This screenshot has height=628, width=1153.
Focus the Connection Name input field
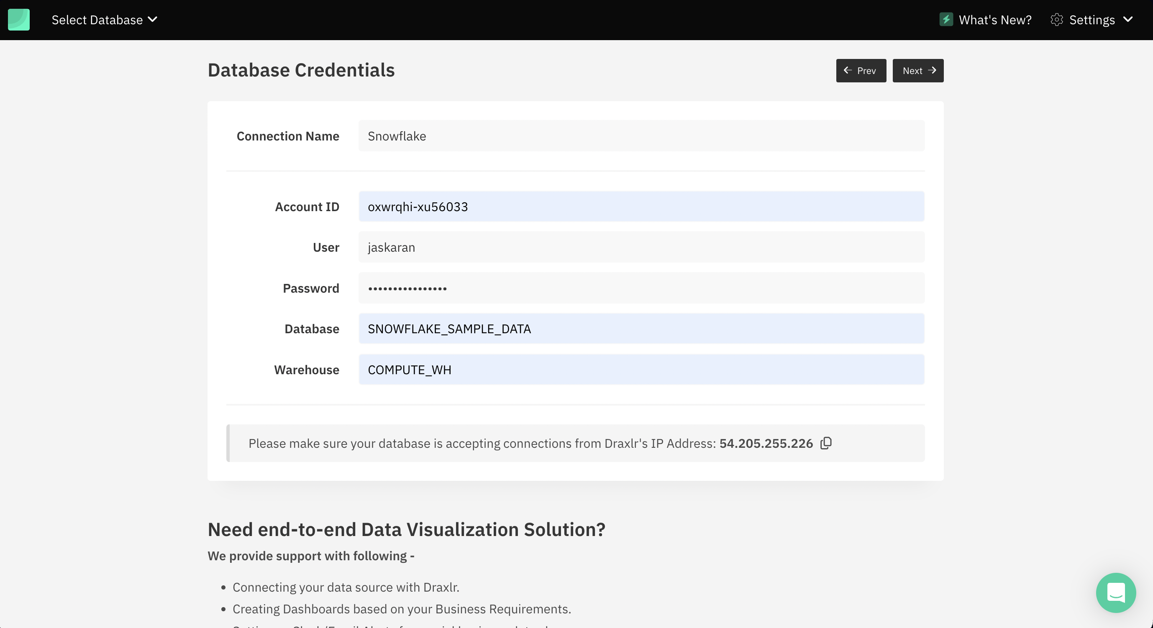[641, 136]
